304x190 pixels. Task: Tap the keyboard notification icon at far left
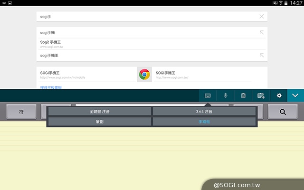coord(4,3)
